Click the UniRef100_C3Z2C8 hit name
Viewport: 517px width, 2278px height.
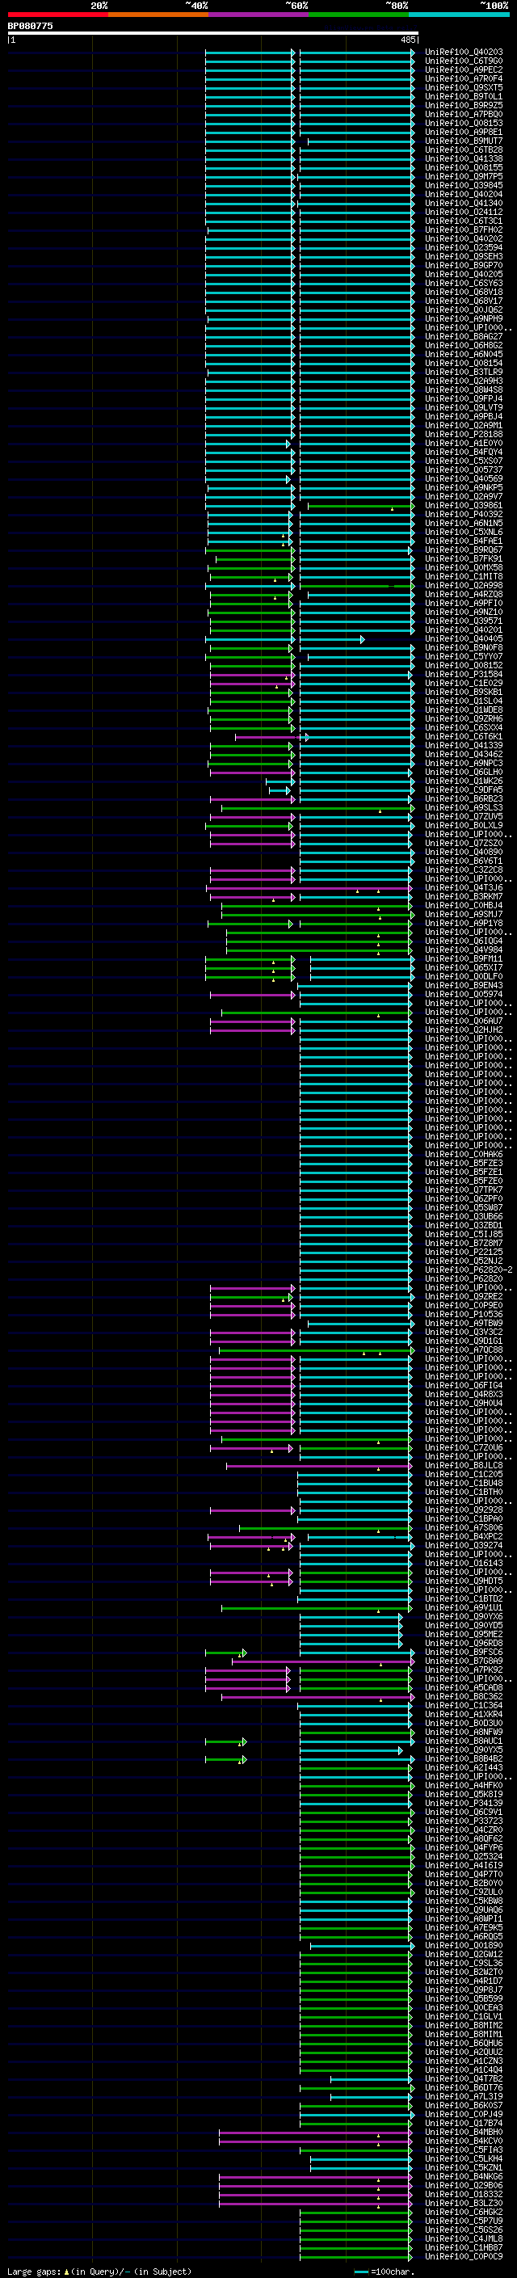pyautogui.click(x=464, y=870)
